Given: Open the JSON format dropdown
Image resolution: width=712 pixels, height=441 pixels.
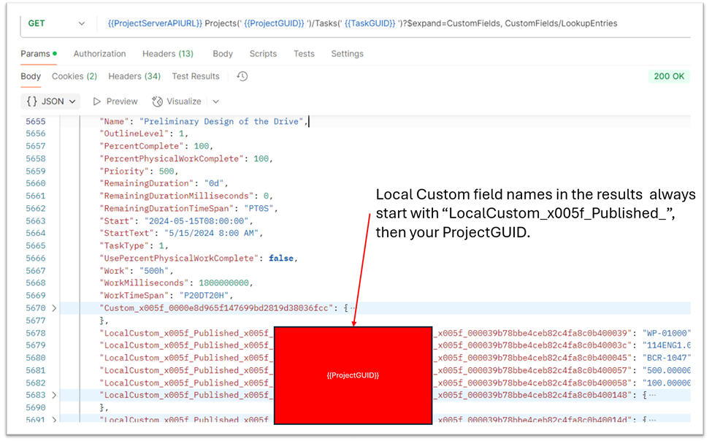Looking at the screenshot, I should [50, 101].
